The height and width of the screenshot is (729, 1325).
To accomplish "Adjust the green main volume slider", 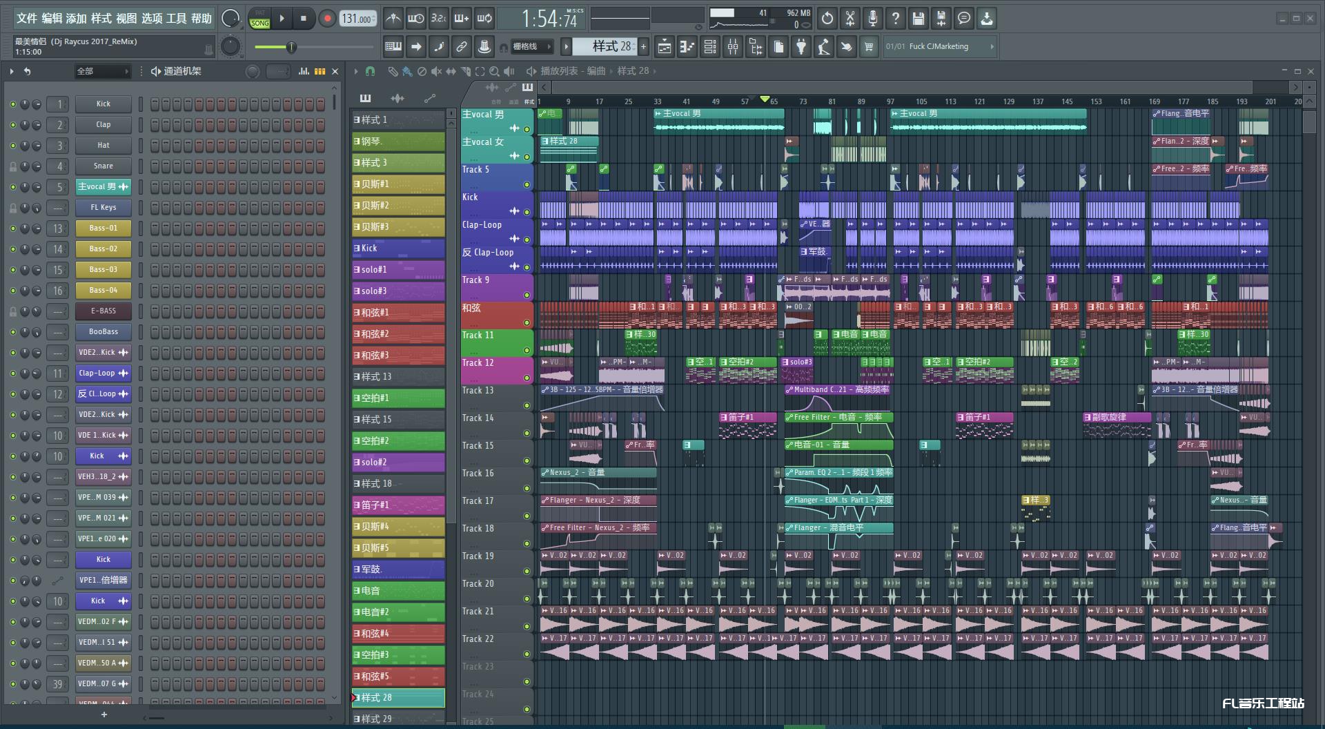I will (291, 47).
